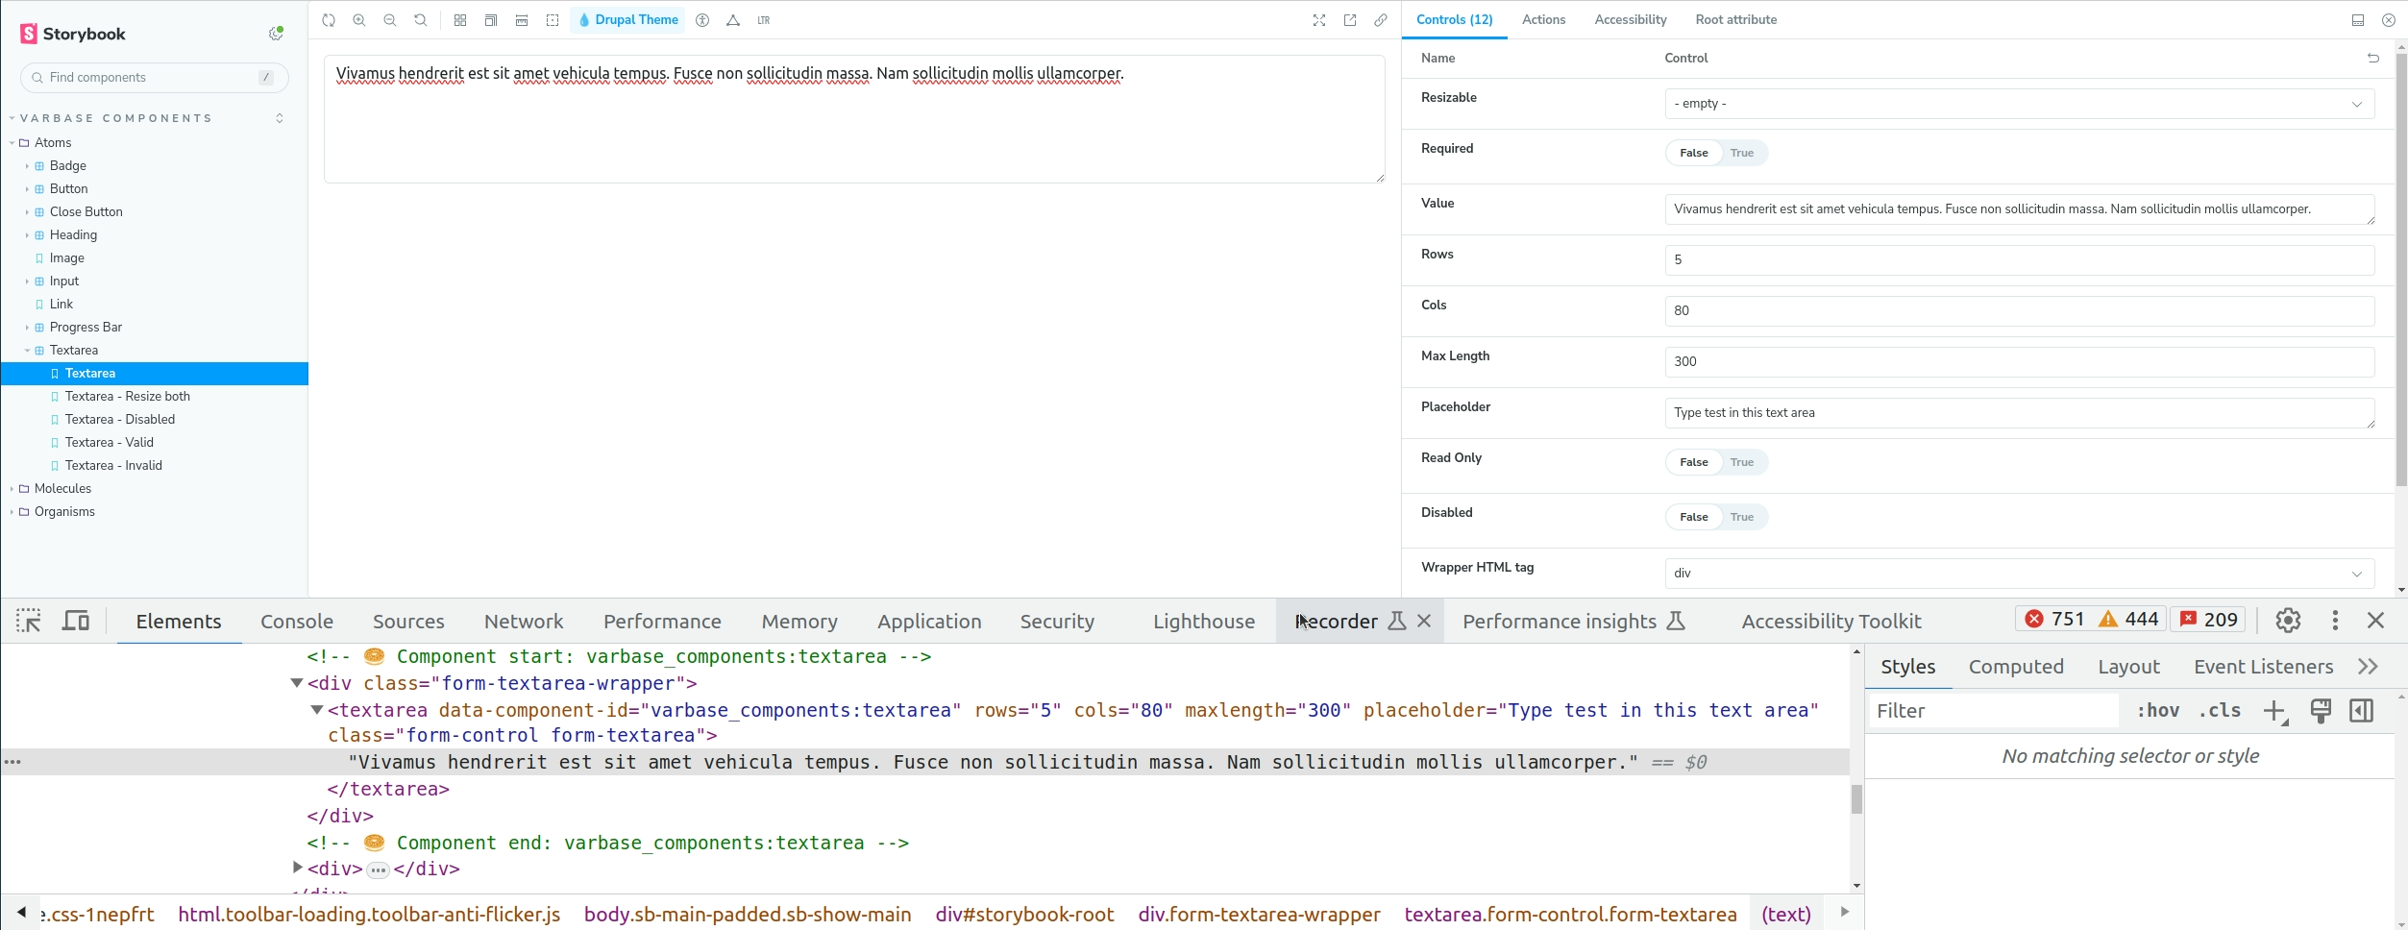The height and width of the screenshot is (930, 2408).
Task: Switch to the Accessibility addon tab
Action: pos(1630,20)
